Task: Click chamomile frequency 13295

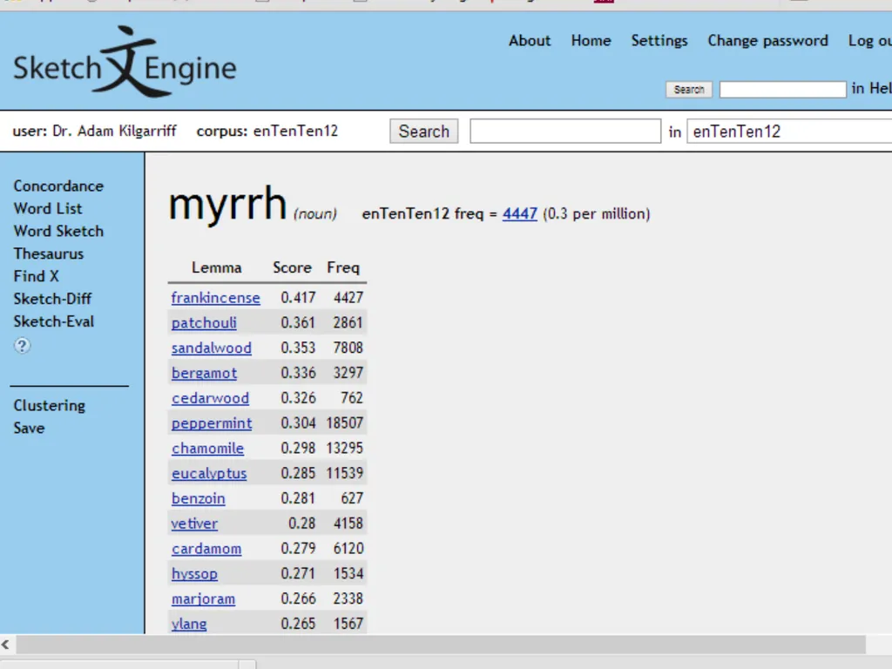Action: [344, 448]
